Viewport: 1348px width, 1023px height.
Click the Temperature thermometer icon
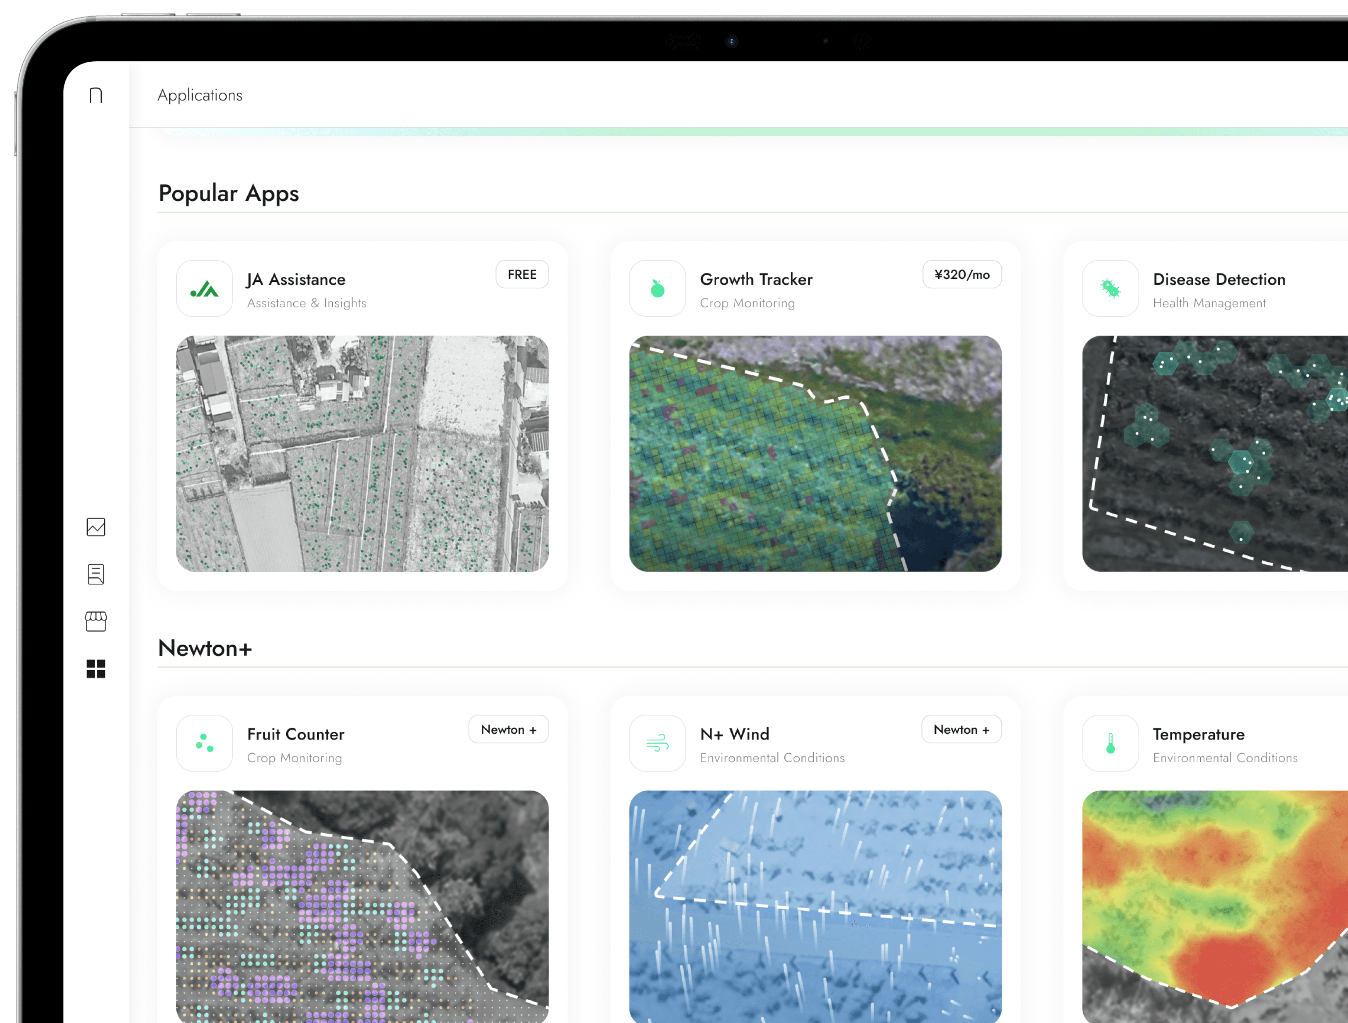point(1110,743)
